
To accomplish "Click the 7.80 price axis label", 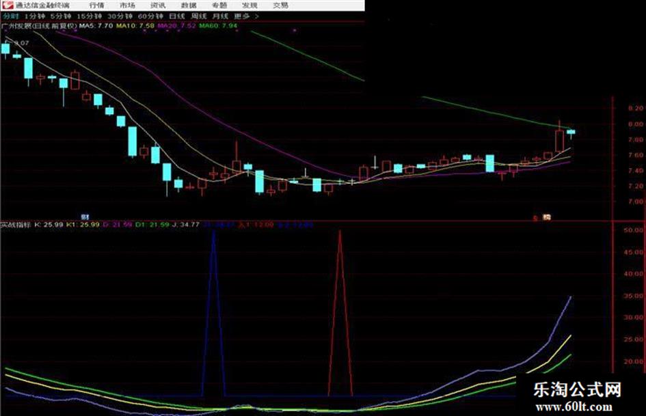I will click(635, 139).
